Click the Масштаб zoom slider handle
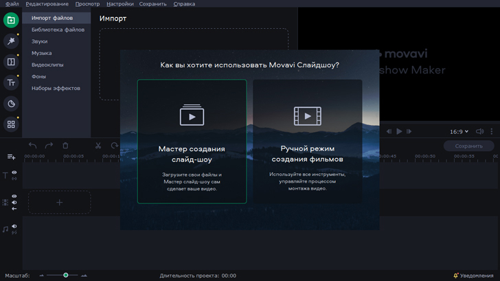Viewport: 500px width, 281px height. [x=66, y=276]
